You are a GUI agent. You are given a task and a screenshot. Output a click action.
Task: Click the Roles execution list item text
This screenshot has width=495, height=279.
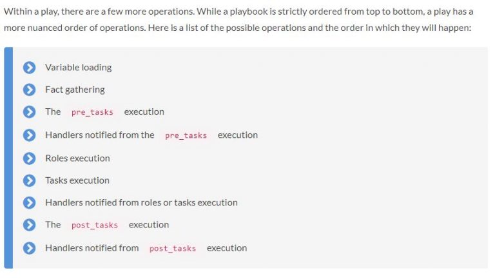77,158
